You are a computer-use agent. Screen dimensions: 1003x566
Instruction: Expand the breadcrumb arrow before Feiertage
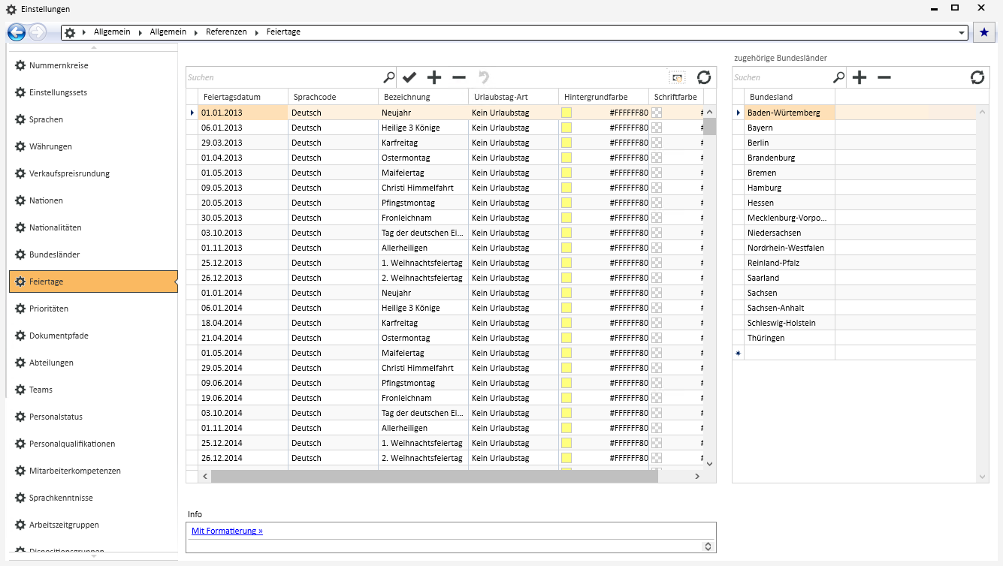(x=256, y=32)
